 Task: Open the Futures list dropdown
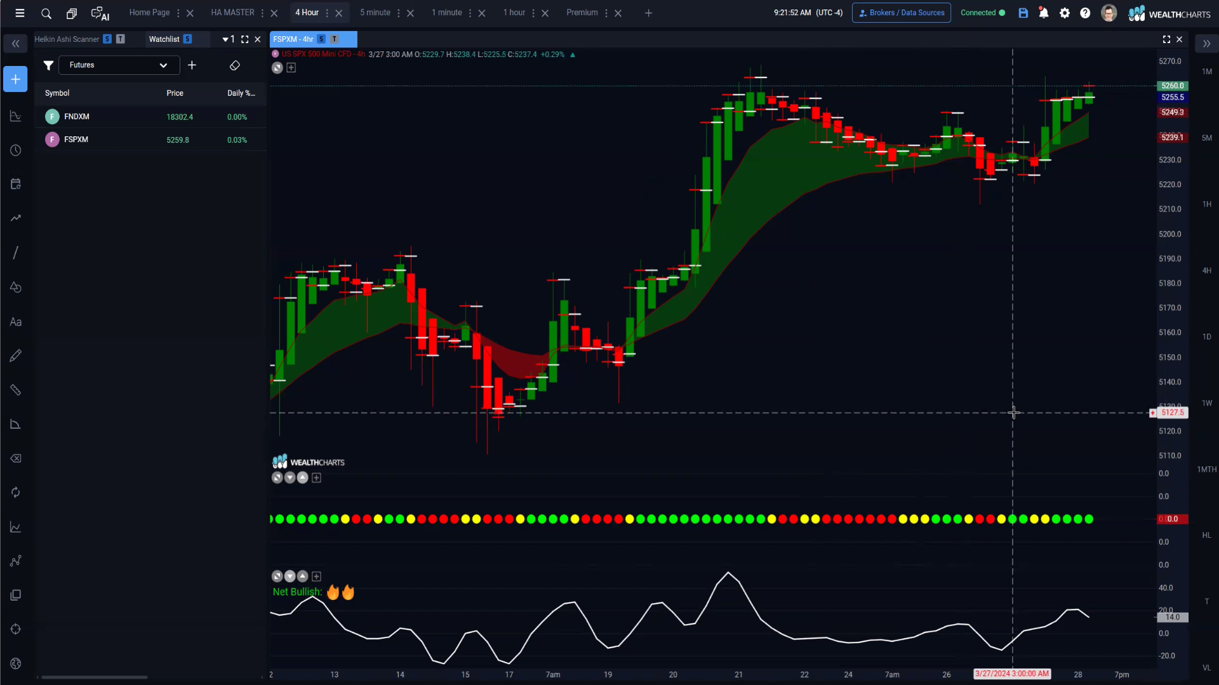pos(119,65)
